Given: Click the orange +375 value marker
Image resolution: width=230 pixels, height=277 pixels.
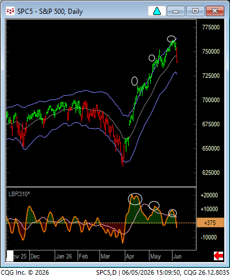Looking at the screenshot, I should (x=210, y=223).
